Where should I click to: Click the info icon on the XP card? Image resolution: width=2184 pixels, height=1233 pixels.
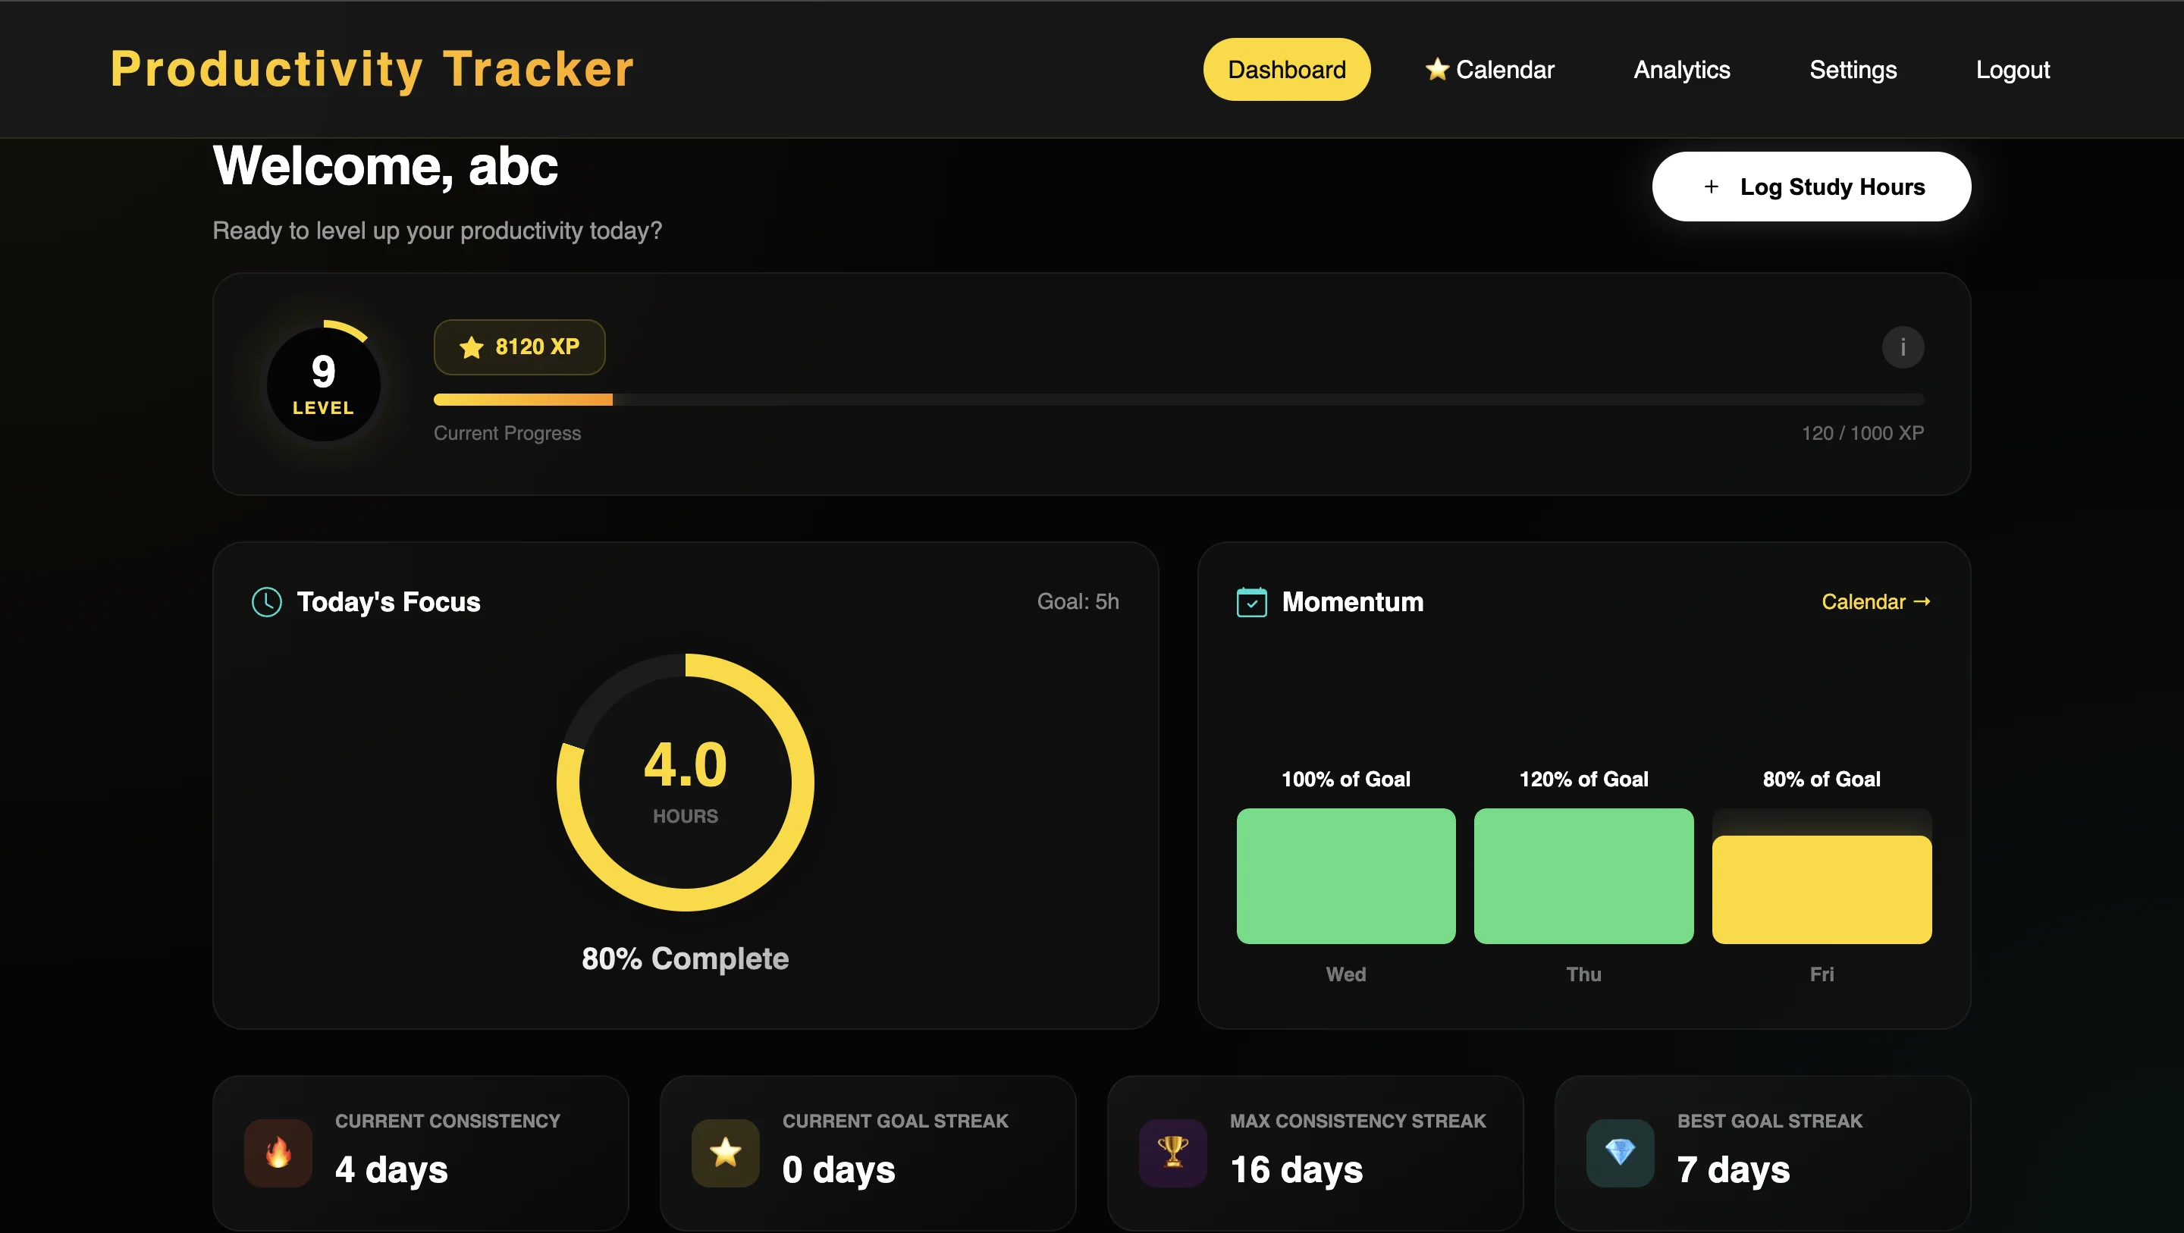[x=1903, y=347]
